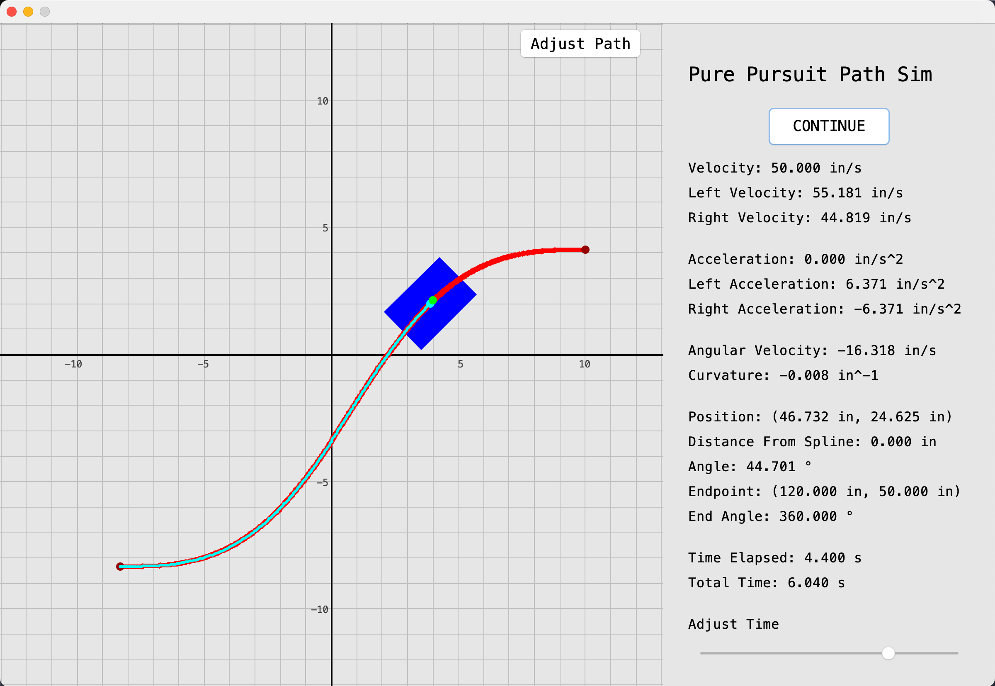Click the dark red path endpoint dot
The image size is (995, 686).
[x=585, y=250]
